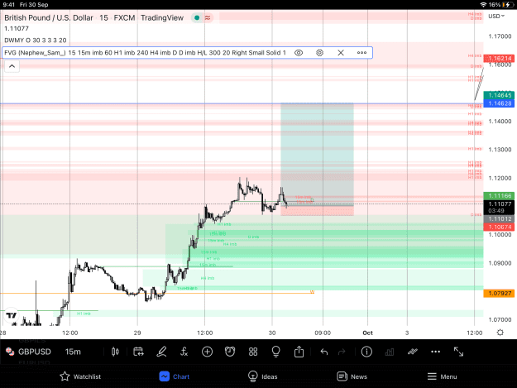The width and height of the screenshot is (517, 388).
Task: Share the chart using the share icon
Action: coord(299,352)
